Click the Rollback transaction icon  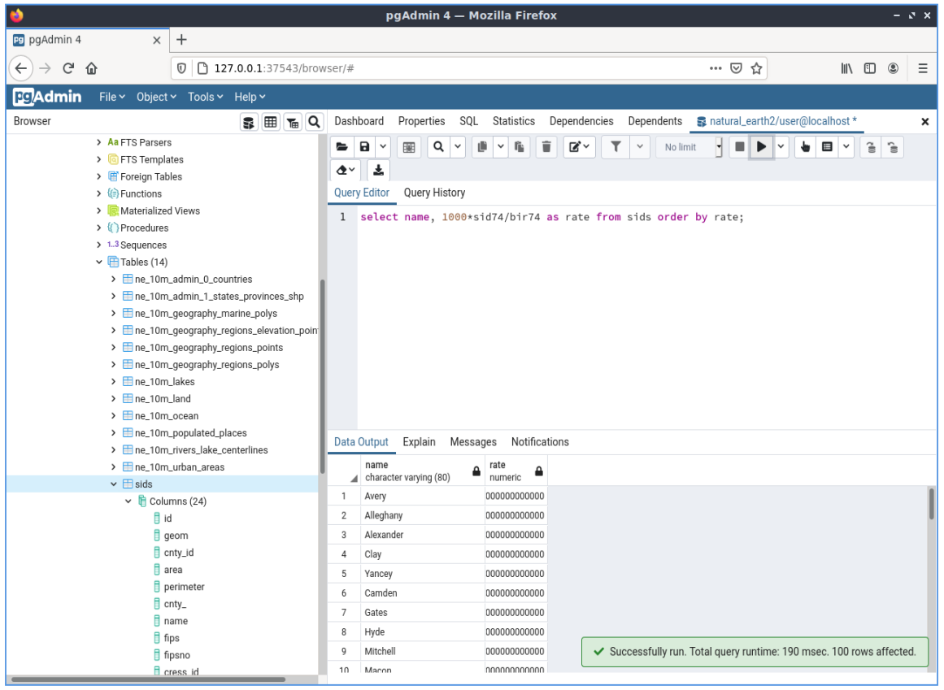pyautogui.click(x=893, y=147)
